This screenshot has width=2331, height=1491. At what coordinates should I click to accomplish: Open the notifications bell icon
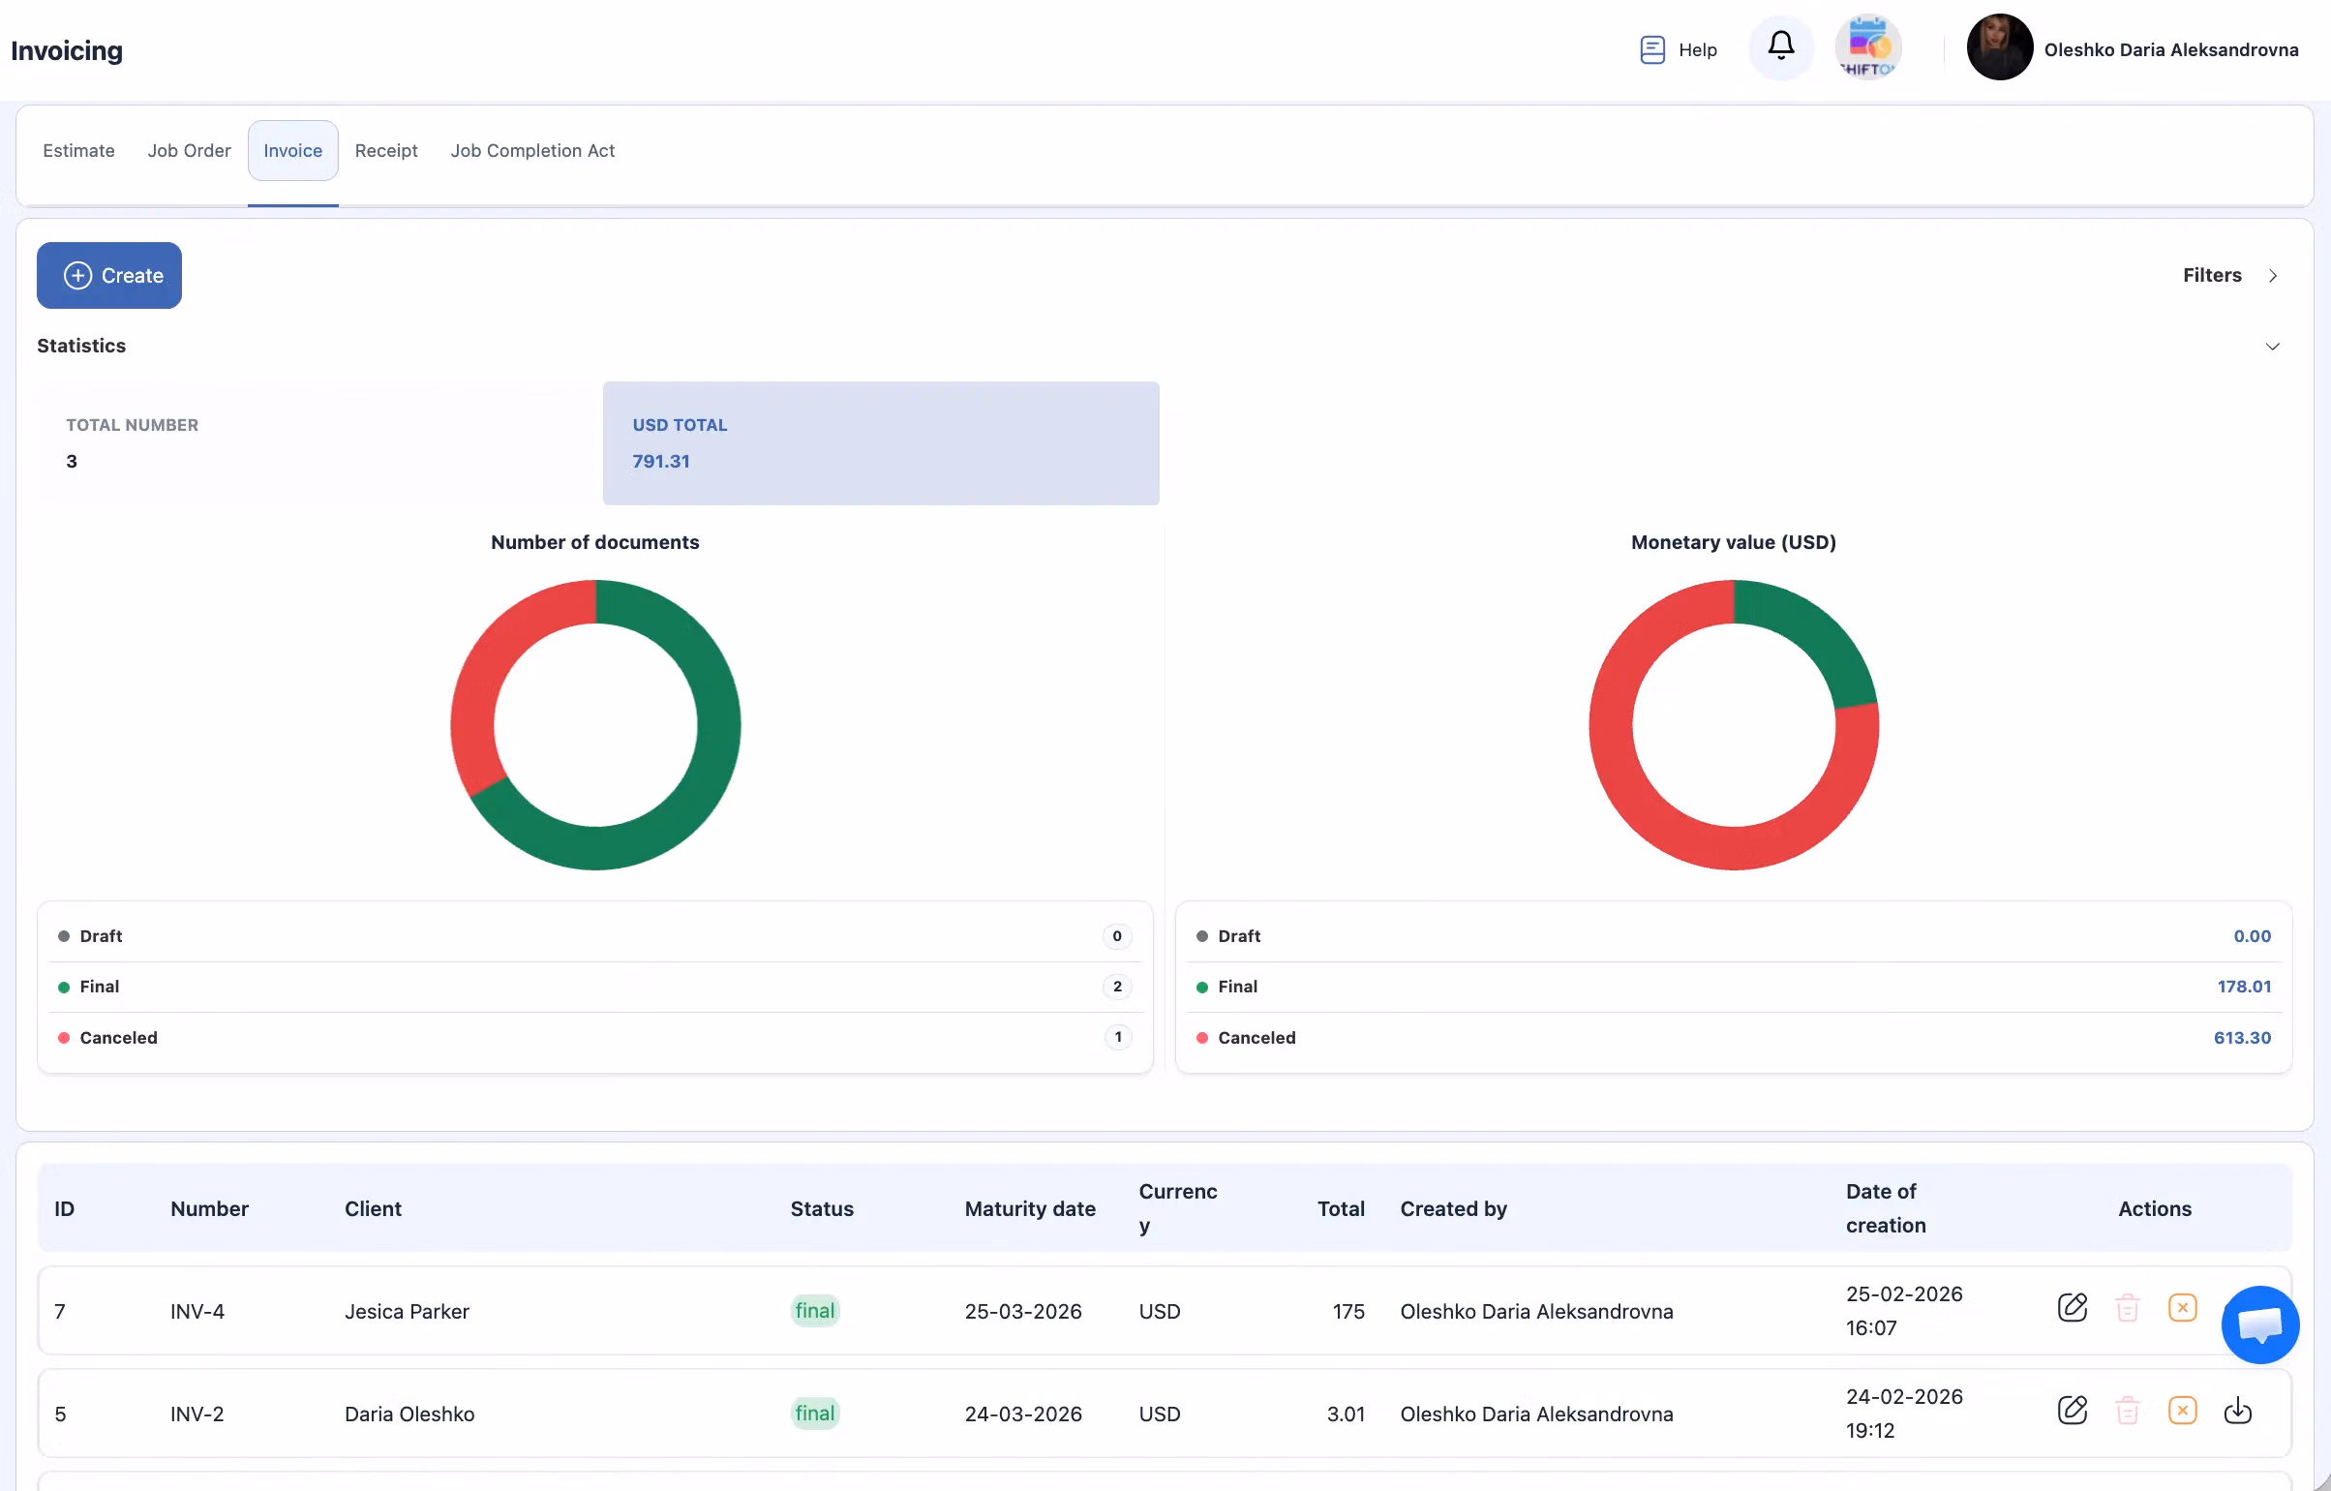(1780, 46)
